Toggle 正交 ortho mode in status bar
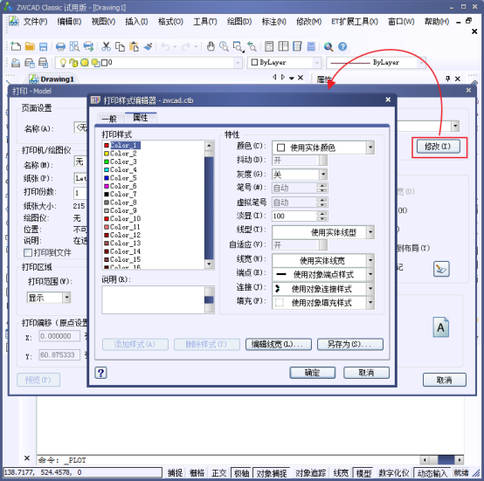This screenshot has width=484, height=481. pos(219,472)
